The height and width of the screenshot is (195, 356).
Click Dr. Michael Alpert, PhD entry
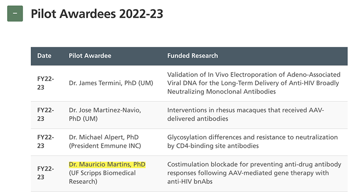(104, 137)
